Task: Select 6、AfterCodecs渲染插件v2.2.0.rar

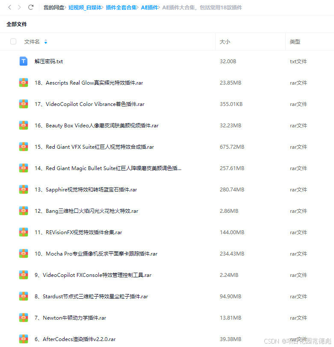Action: point(75,339)
